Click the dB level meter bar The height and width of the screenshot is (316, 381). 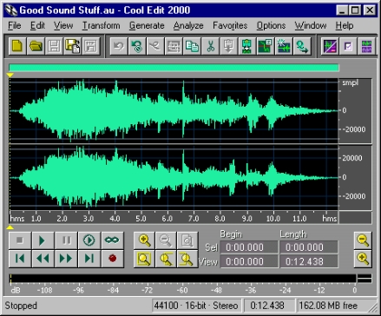(x=183, y=278)
